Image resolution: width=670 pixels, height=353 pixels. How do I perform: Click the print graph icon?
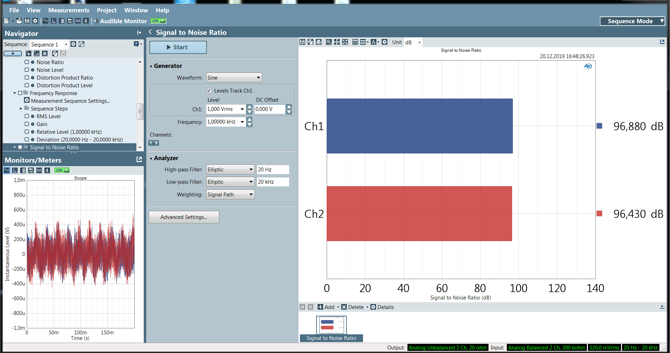(x=319, y=42)
